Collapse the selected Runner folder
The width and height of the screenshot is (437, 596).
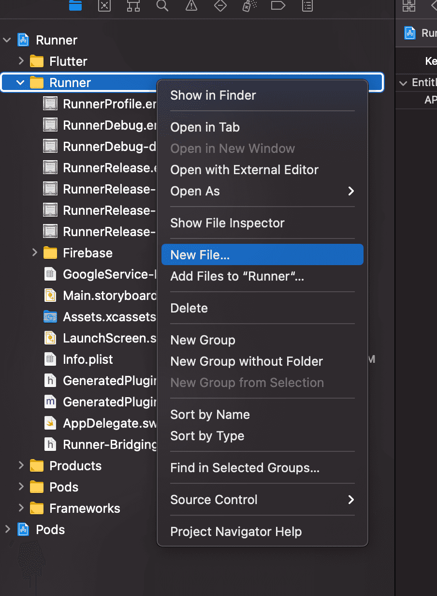pos(20,83)
